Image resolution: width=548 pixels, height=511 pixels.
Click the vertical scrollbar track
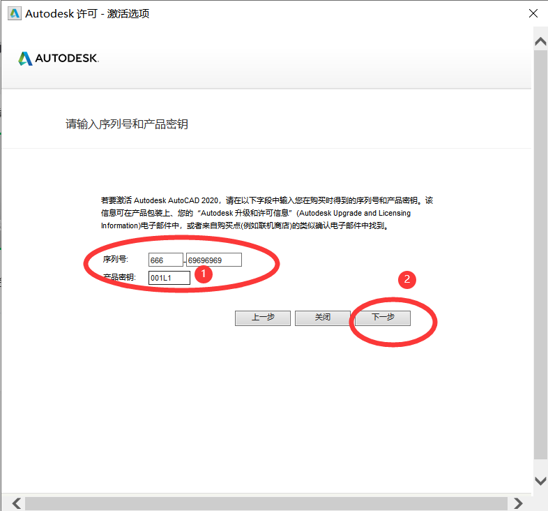click(540, 254)
